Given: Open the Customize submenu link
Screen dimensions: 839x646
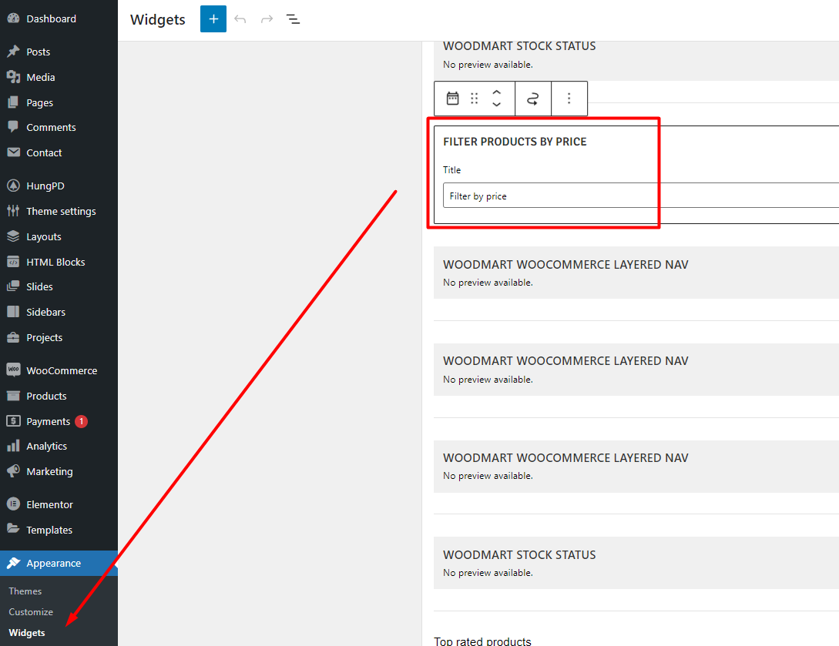Looking at the screenshot, I should coord(31,612).
